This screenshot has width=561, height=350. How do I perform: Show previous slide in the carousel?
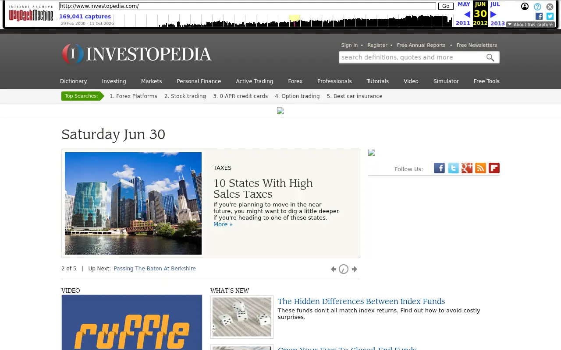point(334,269)
